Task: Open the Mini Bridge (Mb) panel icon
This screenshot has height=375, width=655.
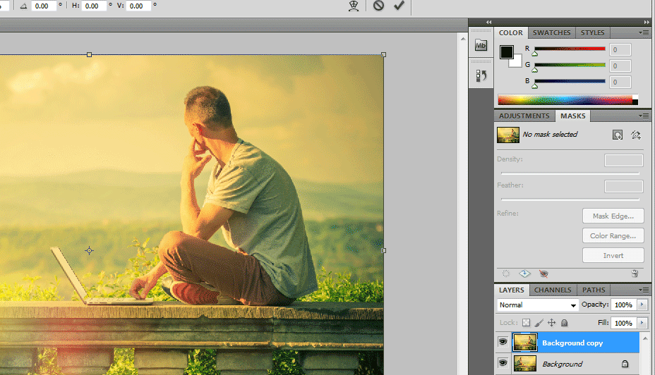Action: [x=481, y=45]
